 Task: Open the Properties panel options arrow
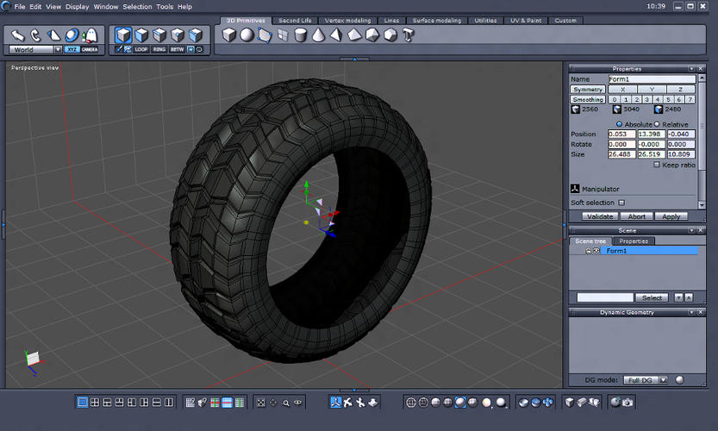click(x=691, y=69)
